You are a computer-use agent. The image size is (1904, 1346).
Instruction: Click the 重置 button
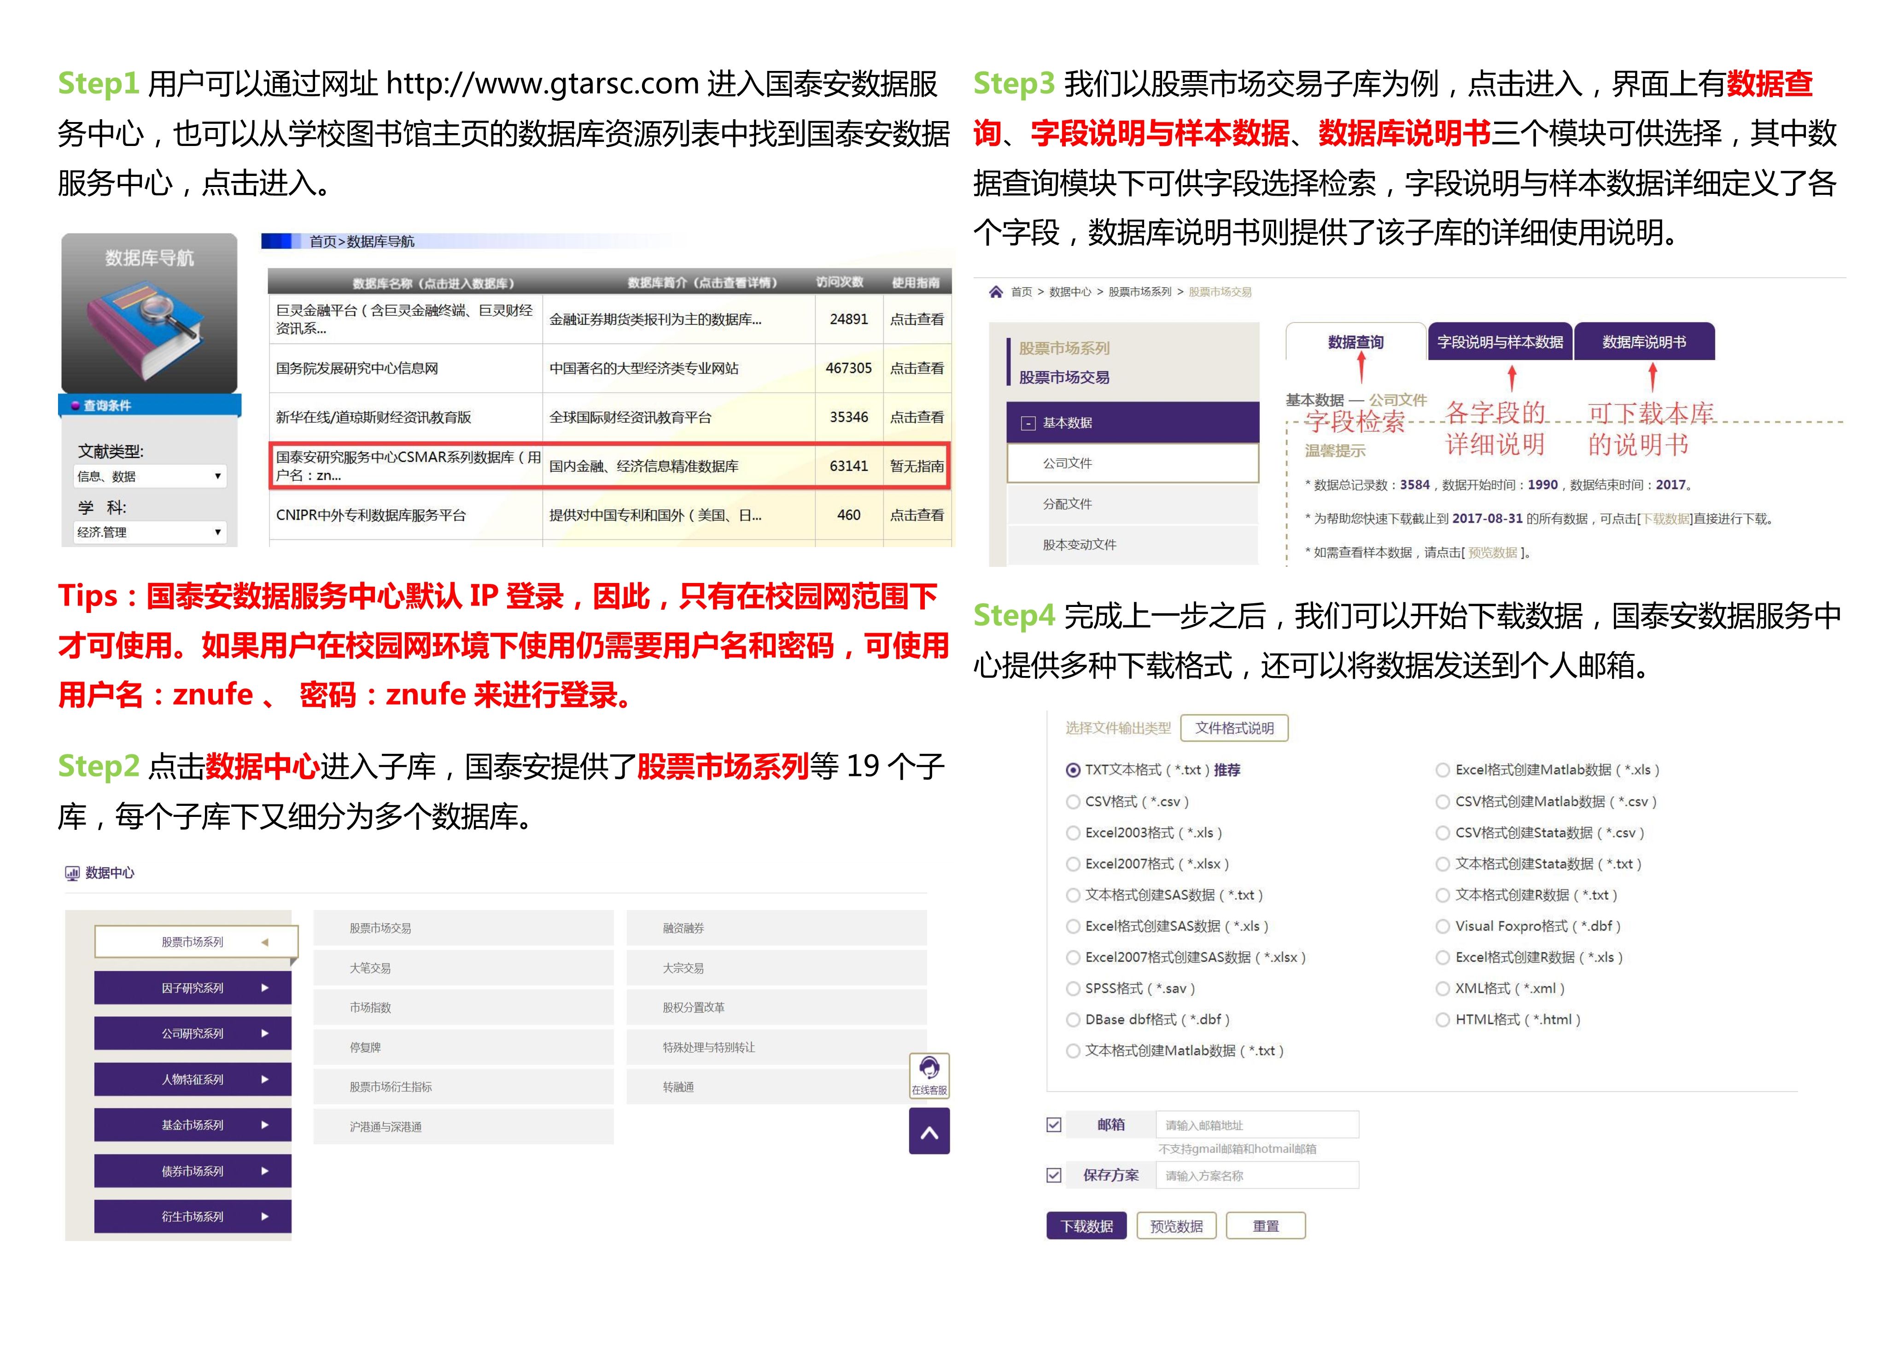[1266, 1227]
